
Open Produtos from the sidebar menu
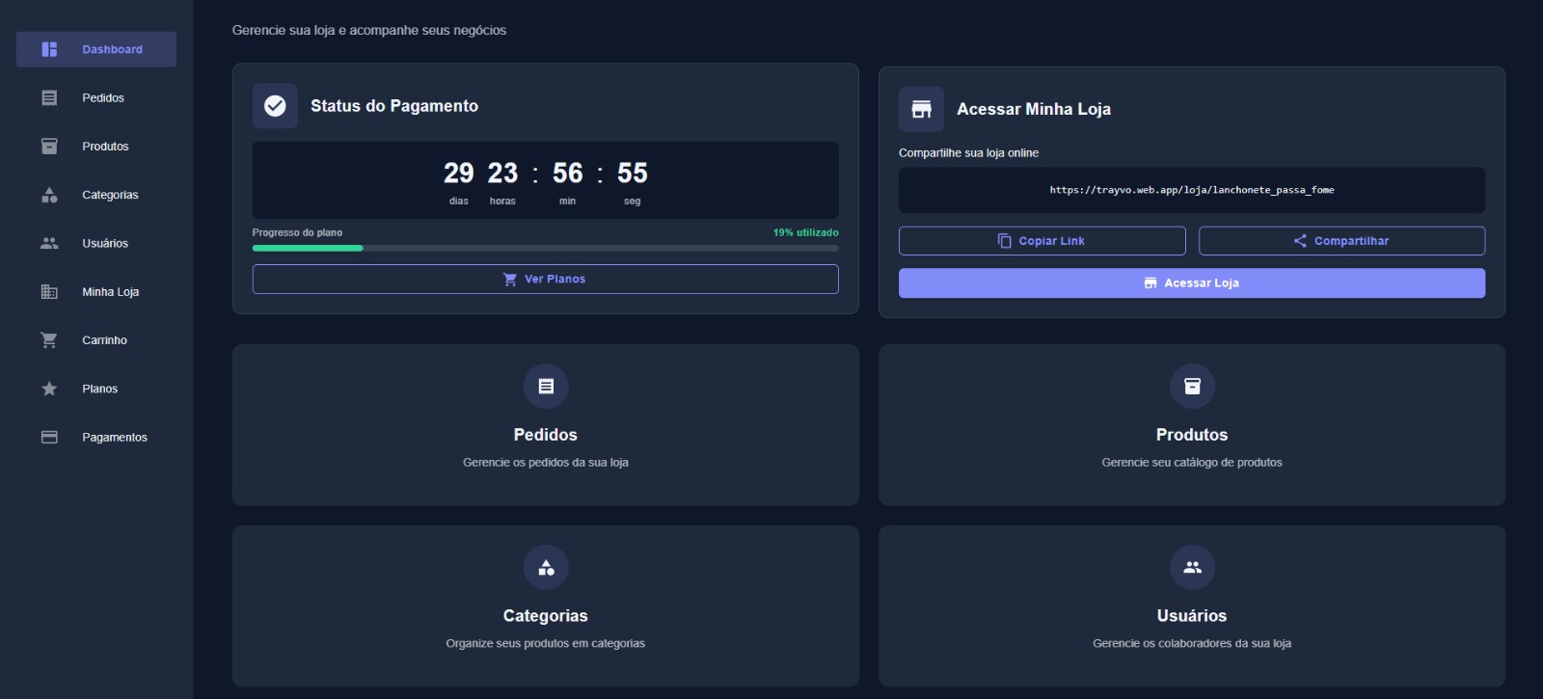pyautogui.click(x=96, y=147)
